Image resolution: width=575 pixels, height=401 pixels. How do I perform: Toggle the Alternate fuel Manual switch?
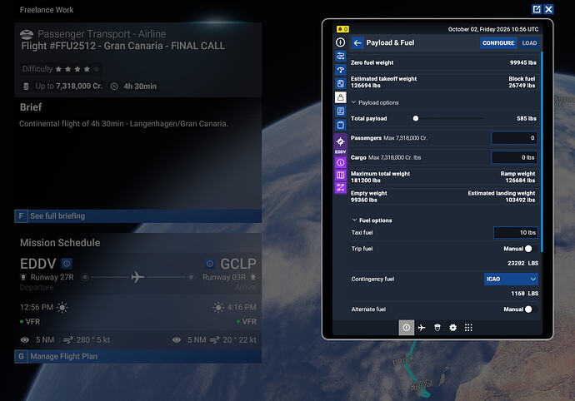[x=531, y=309]
